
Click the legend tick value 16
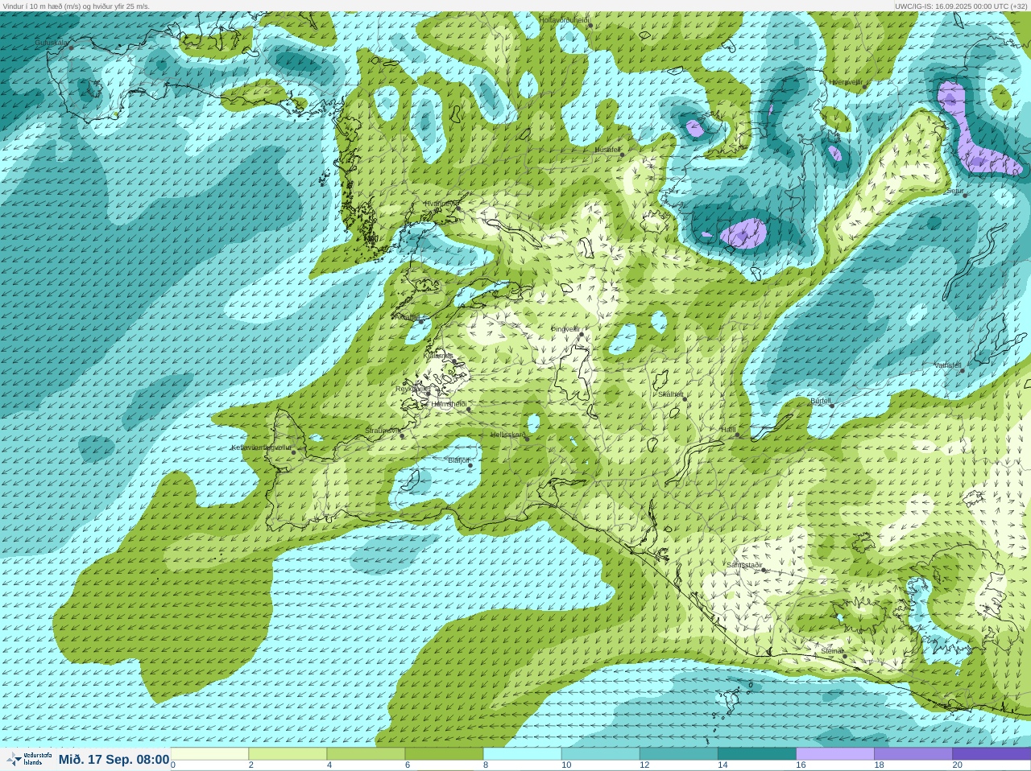coord(801,765)
